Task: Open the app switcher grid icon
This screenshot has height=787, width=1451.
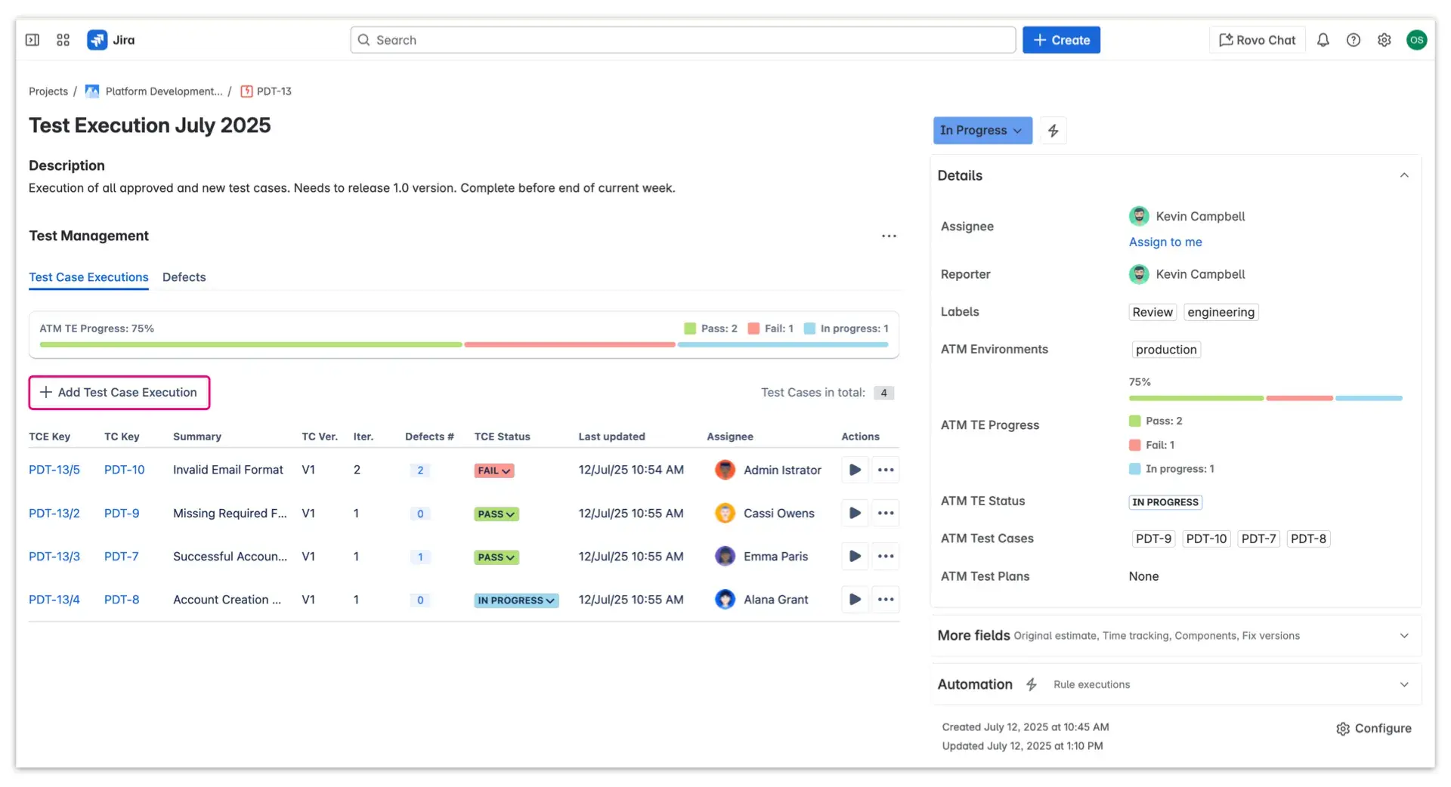Action: point(63,39)
